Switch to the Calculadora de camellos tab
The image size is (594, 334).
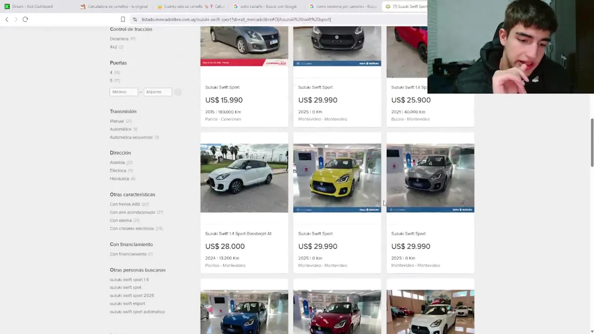[114, 6]
